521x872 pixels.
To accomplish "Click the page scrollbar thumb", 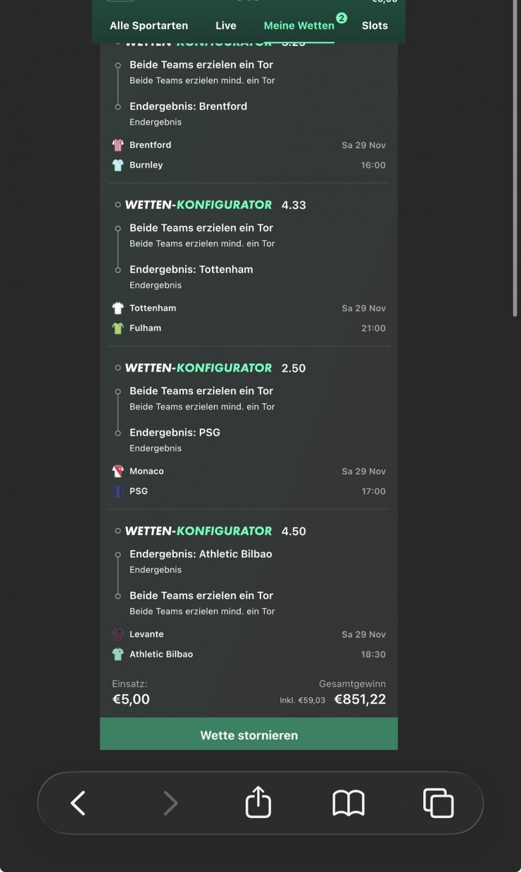I will tap(515, 158).
